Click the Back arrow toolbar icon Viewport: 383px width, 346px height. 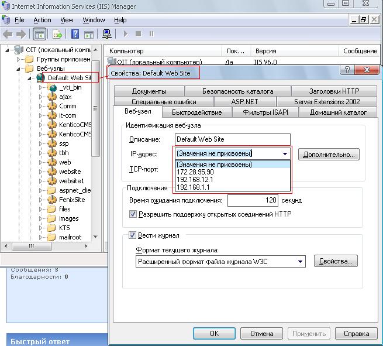(x=8, y=34)
